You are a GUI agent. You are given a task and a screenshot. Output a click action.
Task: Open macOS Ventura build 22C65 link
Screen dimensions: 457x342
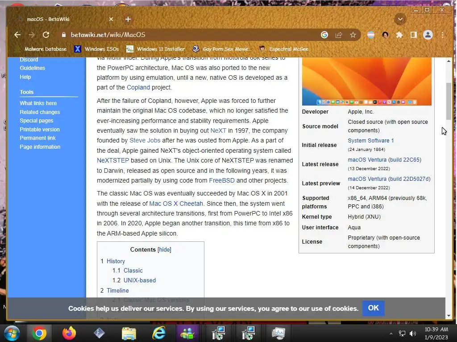pyautogui.click(x=384, y=160)
